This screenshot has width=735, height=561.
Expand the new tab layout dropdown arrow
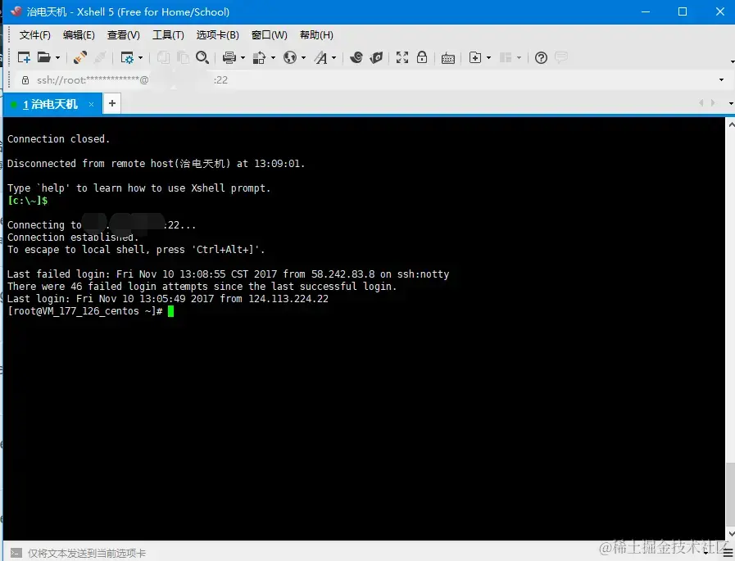pyautogui.click(x=488, y=57)
